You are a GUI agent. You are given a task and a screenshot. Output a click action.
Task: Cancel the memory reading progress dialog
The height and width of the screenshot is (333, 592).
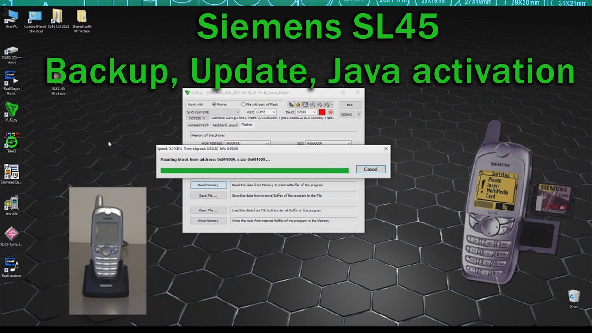370,169
